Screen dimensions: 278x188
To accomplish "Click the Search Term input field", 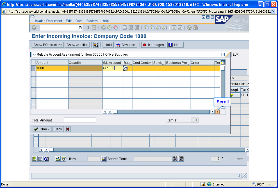I will tap(153, 159).
